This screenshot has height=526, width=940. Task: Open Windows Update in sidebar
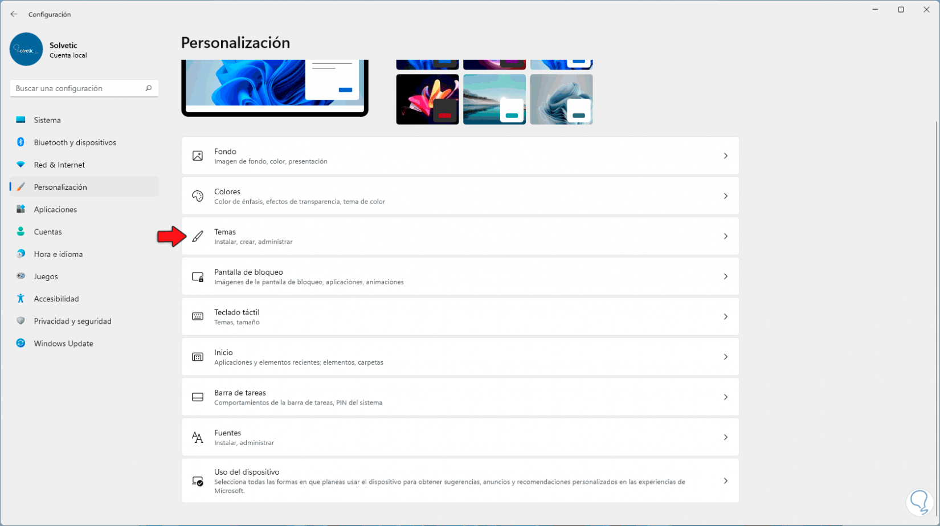[x=84, y=343]
